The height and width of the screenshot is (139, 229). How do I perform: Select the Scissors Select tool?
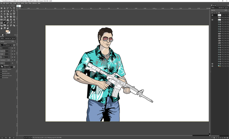pos(1,11)
